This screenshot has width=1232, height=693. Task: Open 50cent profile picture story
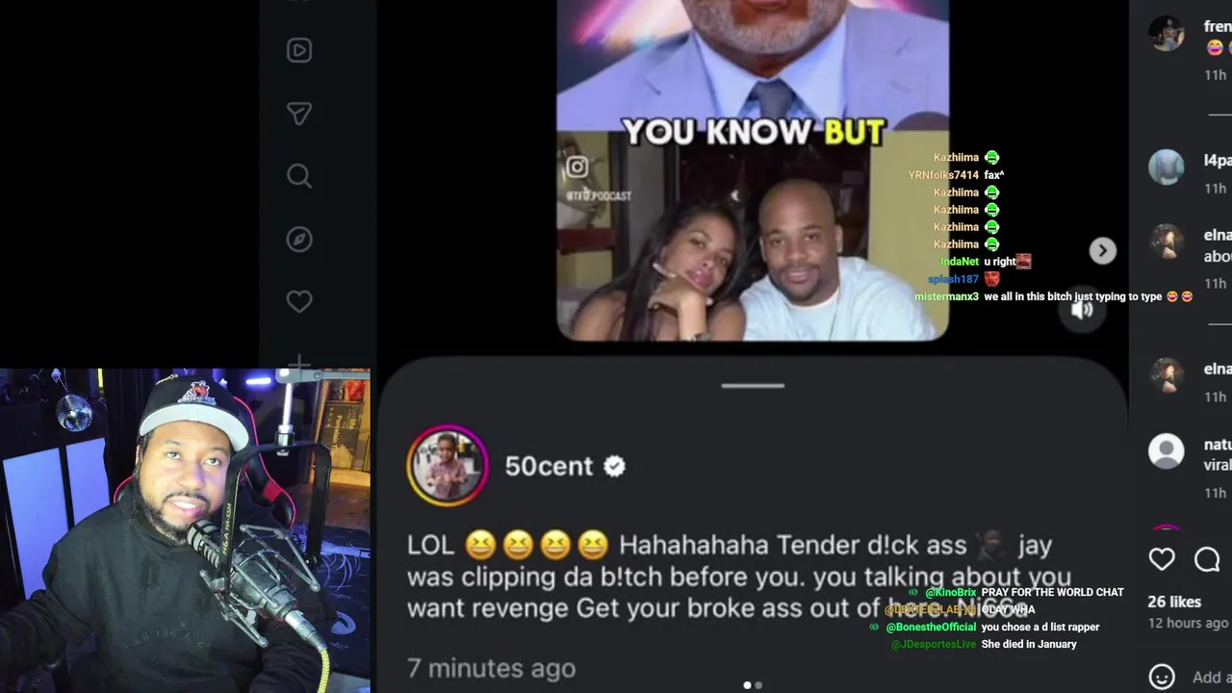pos(448,466)
